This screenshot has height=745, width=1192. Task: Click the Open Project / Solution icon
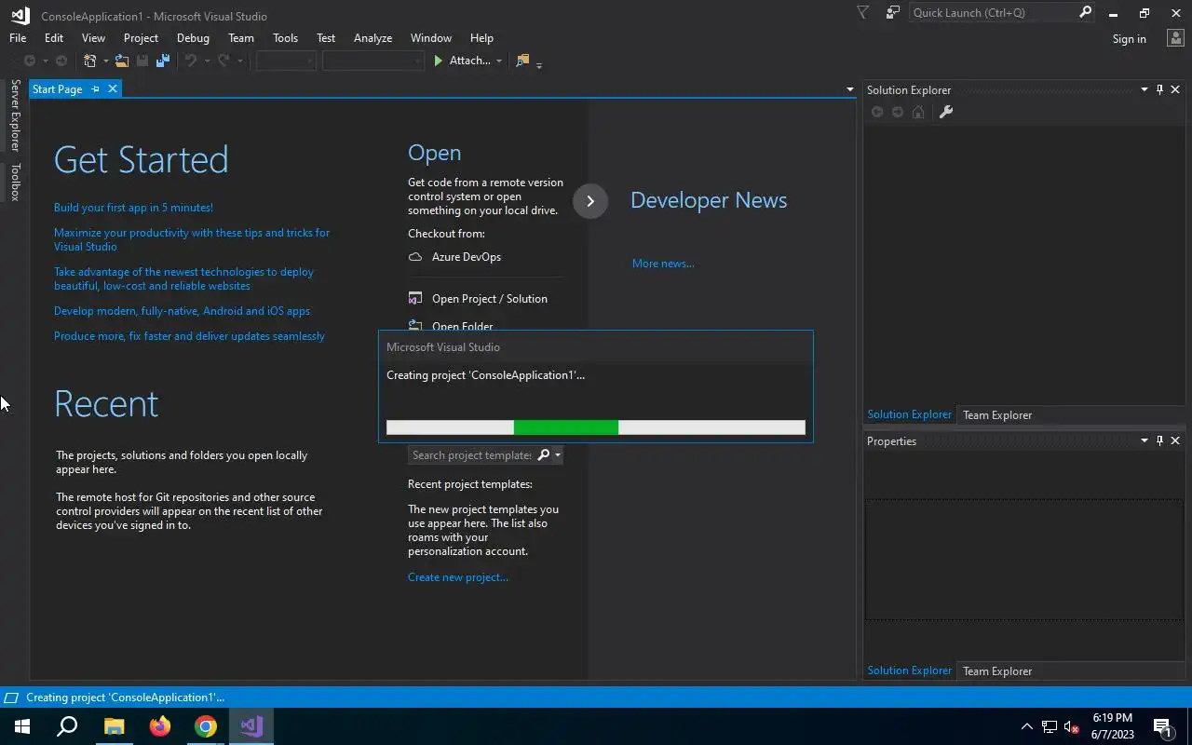tap(415, 299)
